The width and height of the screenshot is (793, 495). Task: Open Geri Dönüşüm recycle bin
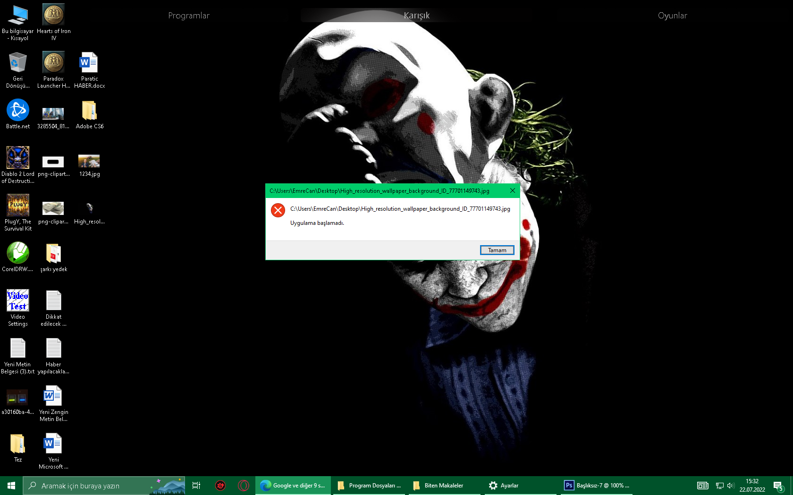[17, 62]
